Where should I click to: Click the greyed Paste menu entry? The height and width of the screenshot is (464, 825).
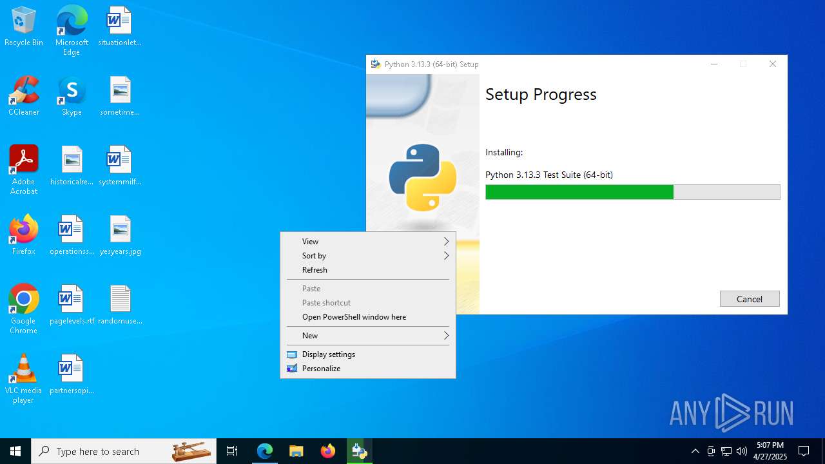(368, 289)
